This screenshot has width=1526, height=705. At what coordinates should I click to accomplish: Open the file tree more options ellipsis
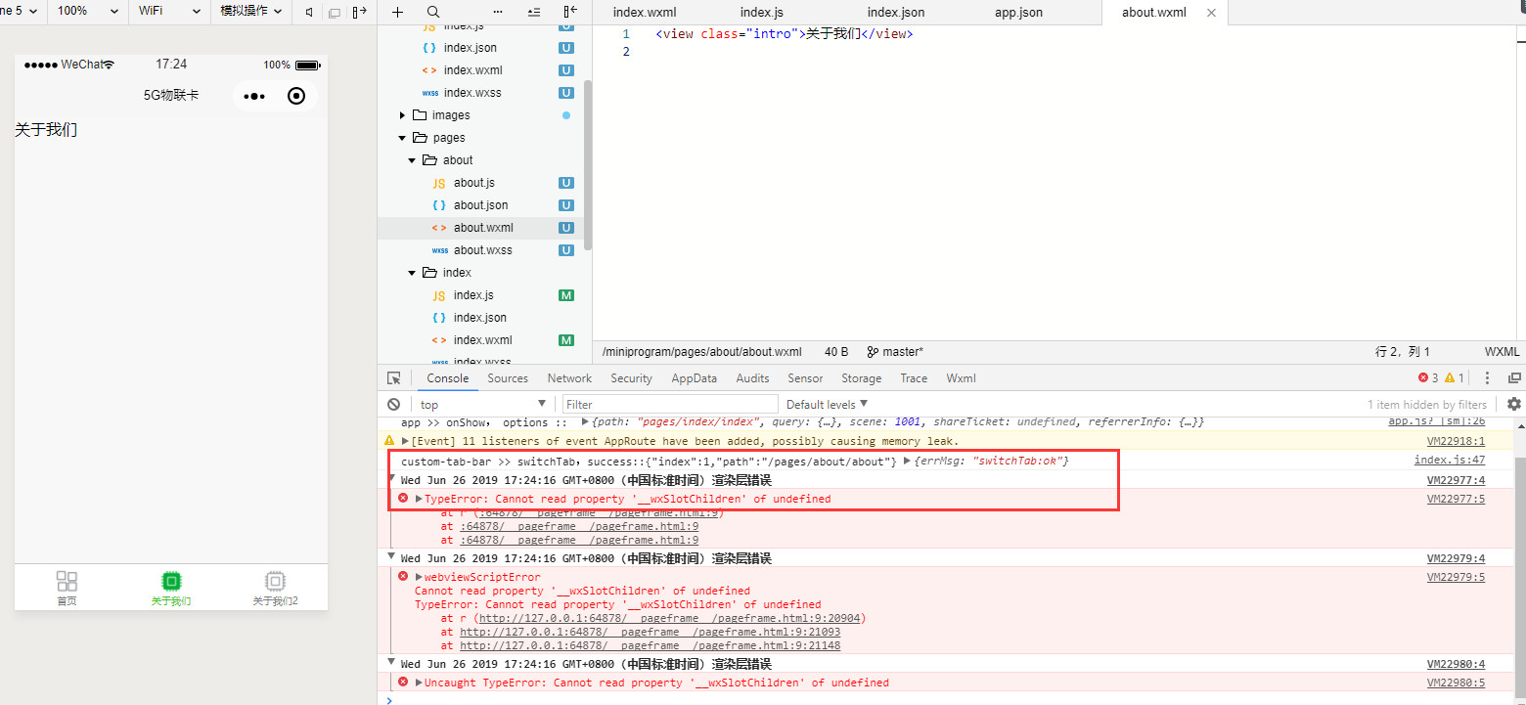point(498,12)
